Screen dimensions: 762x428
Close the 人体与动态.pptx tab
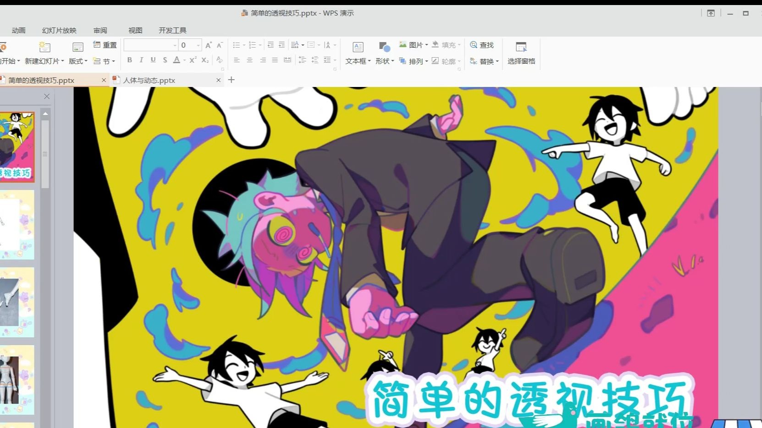pos(219,80)
